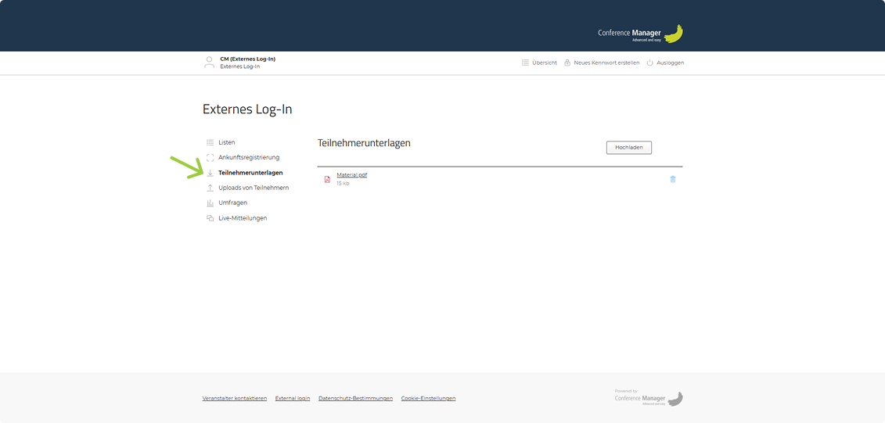Screen dimensions: 885x423
Task: Click the Live-Mitteilungen chat bubbles icon
Action: point(210,218)
